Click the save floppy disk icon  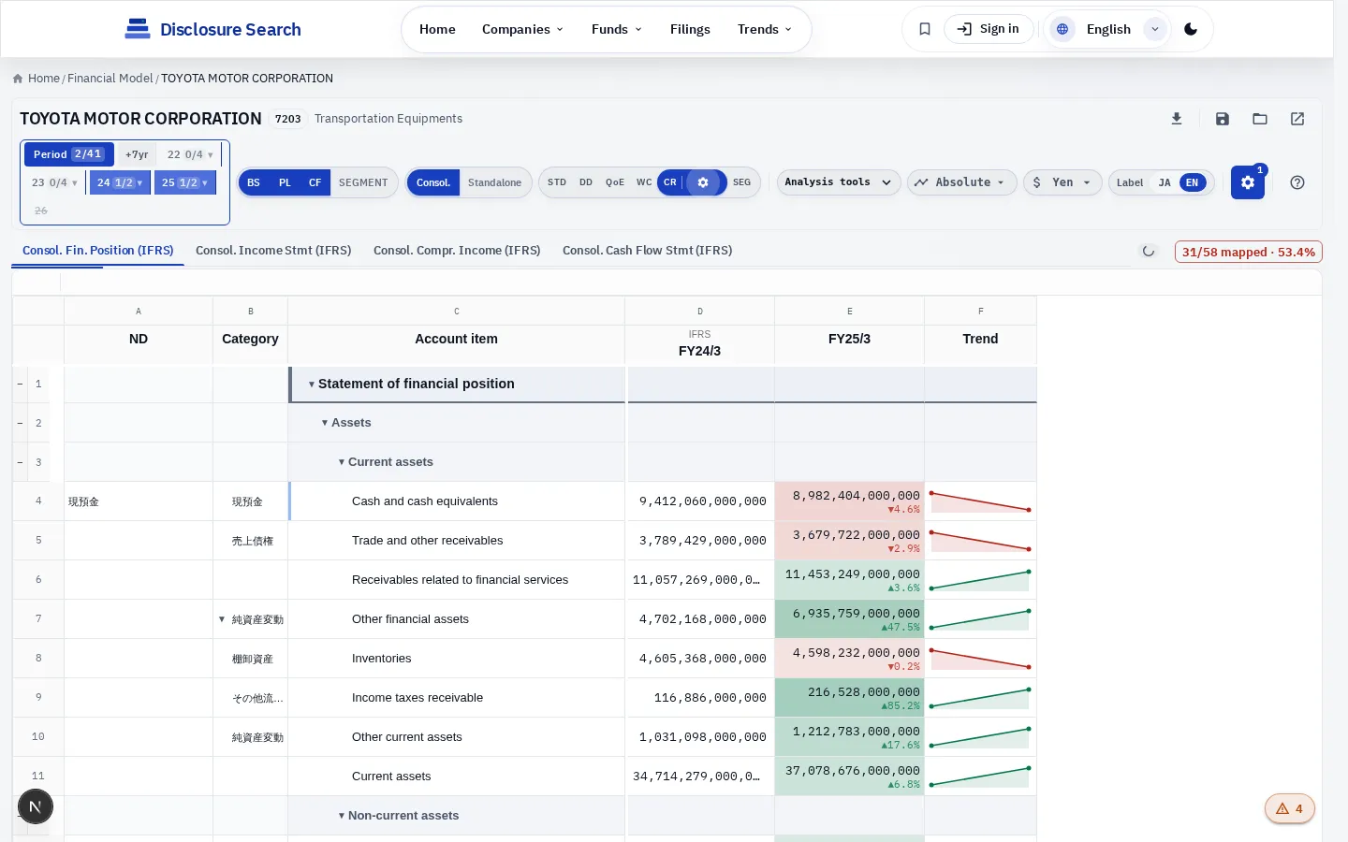point(1223,119)
